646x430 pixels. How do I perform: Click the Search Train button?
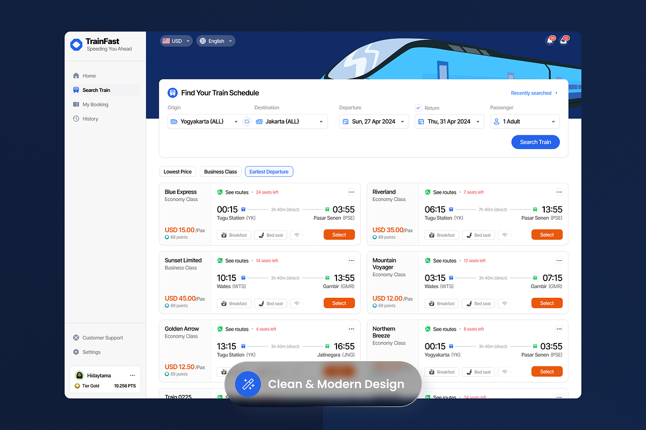(536, 142)
